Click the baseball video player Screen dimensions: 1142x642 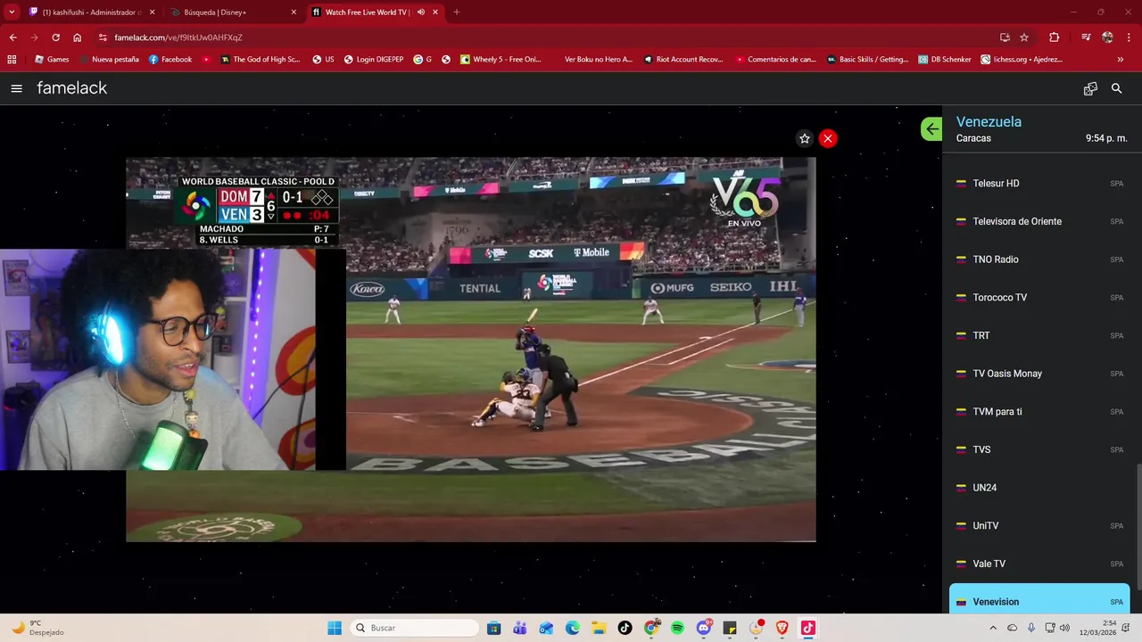pos(470,350)
